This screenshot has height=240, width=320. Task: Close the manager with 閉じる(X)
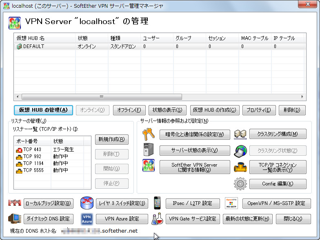point(293,219)
